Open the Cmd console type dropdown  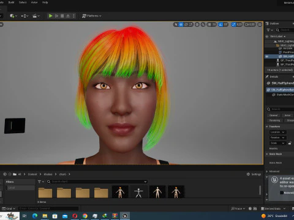point(9,208)
